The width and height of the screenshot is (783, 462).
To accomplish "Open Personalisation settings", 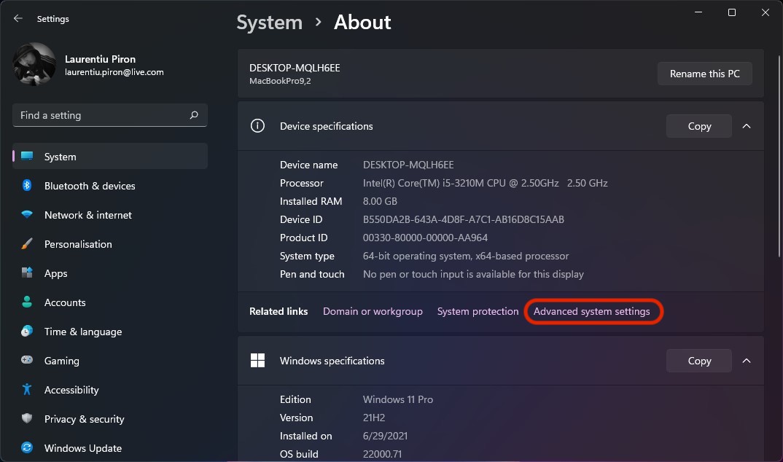I will tap(110, 244).
